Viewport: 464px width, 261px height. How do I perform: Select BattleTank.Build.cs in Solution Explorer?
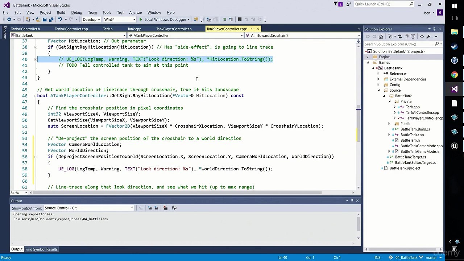415,129
